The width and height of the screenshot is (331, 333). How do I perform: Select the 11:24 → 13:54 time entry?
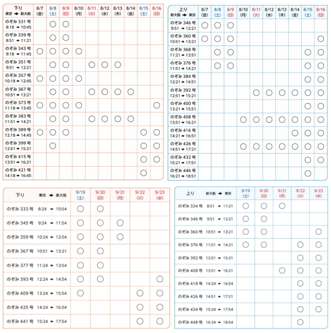pos(52,265)
